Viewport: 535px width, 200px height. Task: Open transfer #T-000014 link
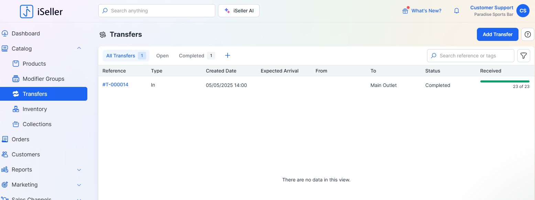tap(115, 85)
